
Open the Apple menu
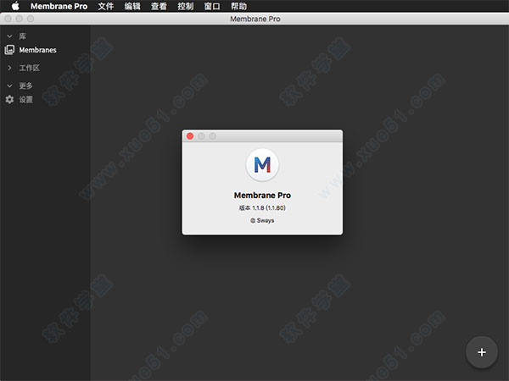point(15,6)
